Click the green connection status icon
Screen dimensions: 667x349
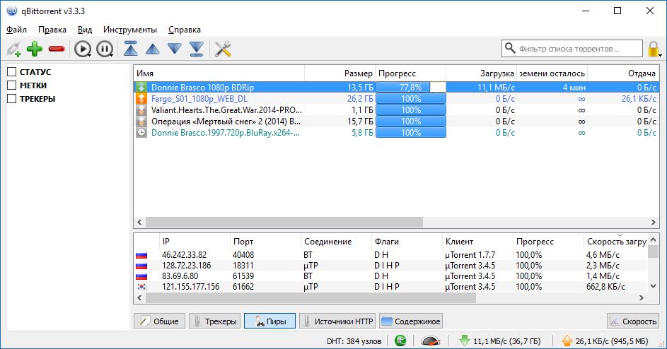400,341
